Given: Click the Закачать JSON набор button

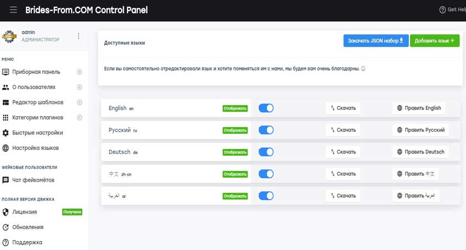Looking at the screenshot, I should pyautogui.click(x=376, y=41).
